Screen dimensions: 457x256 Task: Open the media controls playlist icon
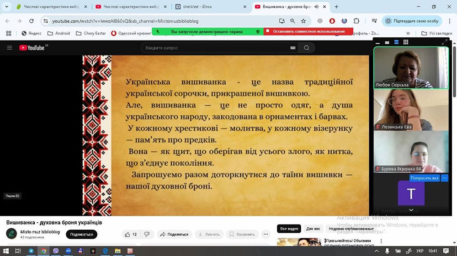coord(374,21)
